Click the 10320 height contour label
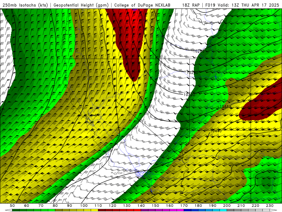Image resolution: width=282 pixels, height=212 pixels. coord(189,95)
